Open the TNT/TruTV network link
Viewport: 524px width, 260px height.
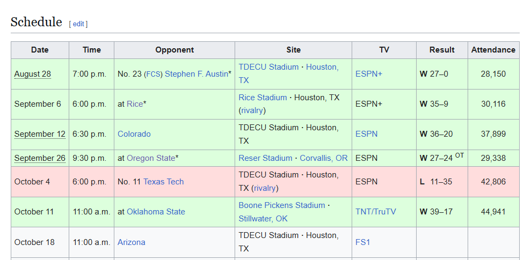(x=375, y=212)
